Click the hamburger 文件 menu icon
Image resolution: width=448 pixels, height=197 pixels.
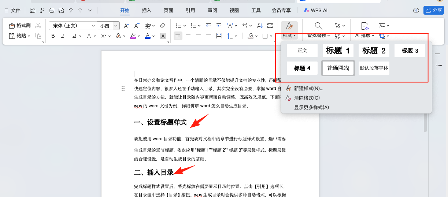(x=6, y=10)
